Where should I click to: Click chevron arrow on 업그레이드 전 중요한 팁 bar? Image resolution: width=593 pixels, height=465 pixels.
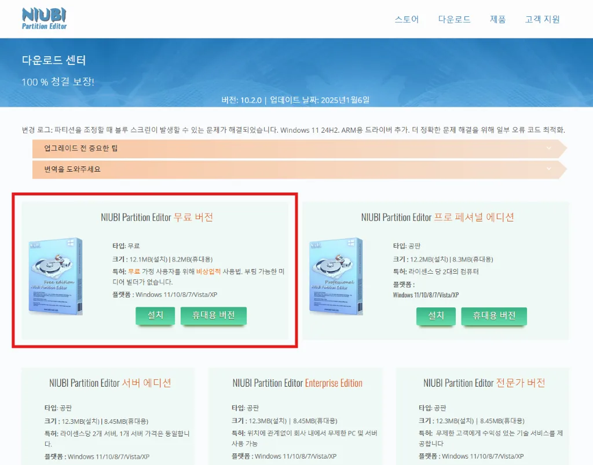click(x=548, y=148)
